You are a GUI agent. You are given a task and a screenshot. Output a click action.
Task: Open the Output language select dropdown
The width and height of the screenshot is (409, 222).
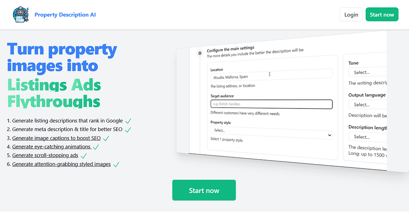coord(368,104)
